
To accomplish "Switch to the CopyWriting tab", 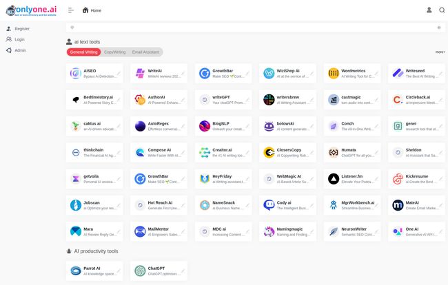I will point(115,52).
